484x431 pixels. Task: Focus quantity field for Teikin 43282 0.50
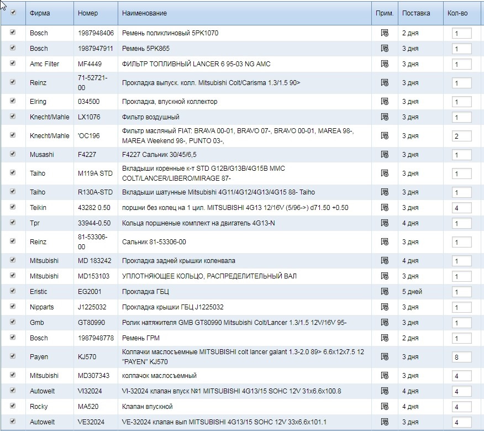pos(462,208)
